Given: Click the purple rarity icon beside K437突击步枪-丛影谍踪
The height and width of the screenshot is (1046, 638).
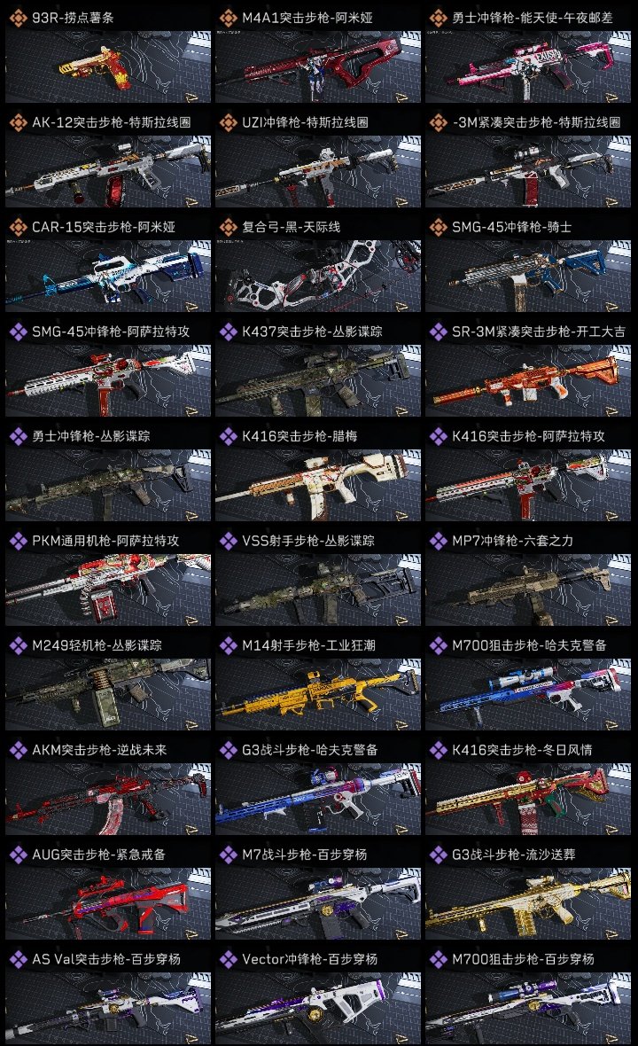Looking at the screenshot, I should pyautogui.click(x=228, y=332).
